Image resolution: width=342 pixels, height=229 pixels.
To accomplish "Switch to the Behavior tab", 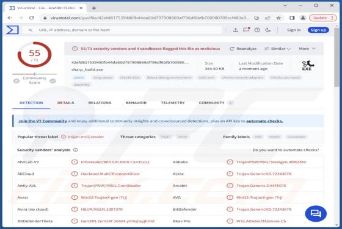I will (136, 103).
